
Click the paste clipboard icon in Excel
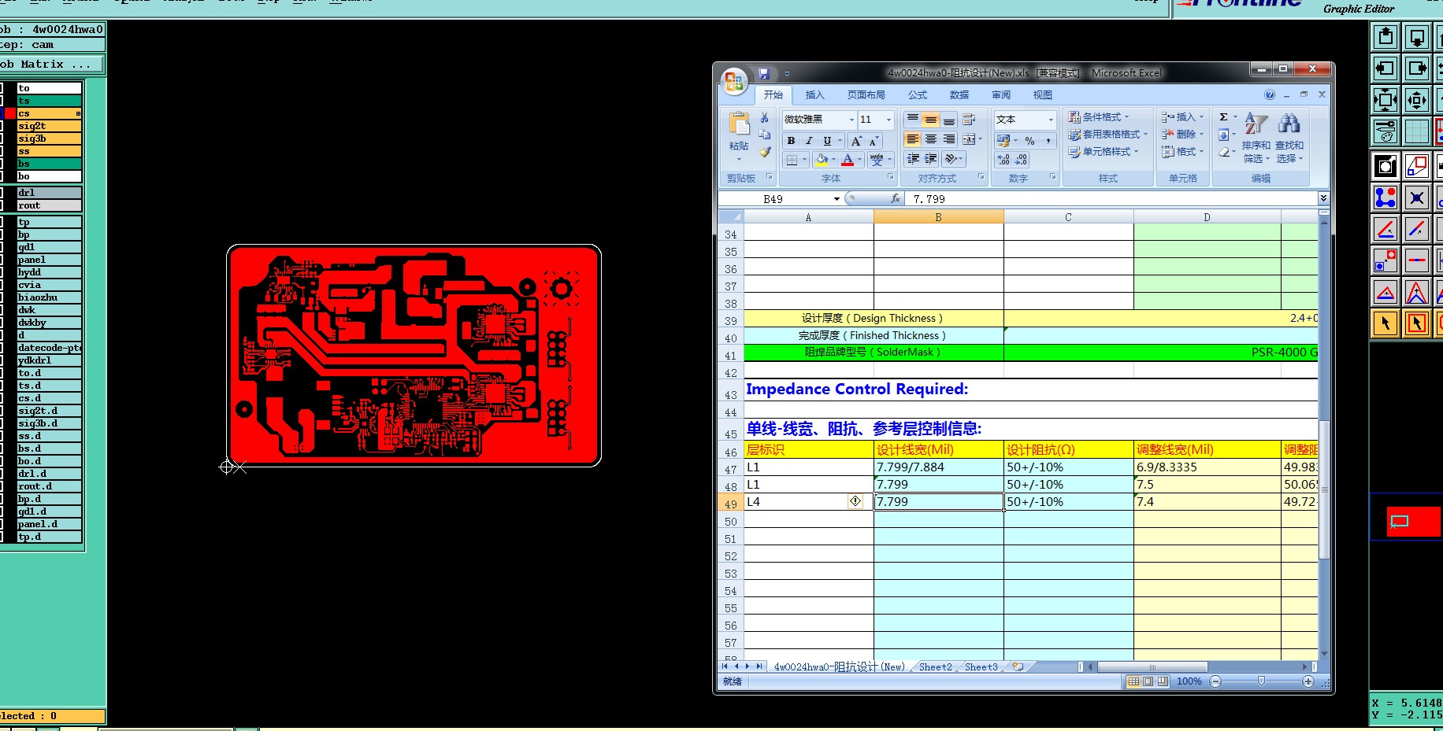click(x=739, y=124)
